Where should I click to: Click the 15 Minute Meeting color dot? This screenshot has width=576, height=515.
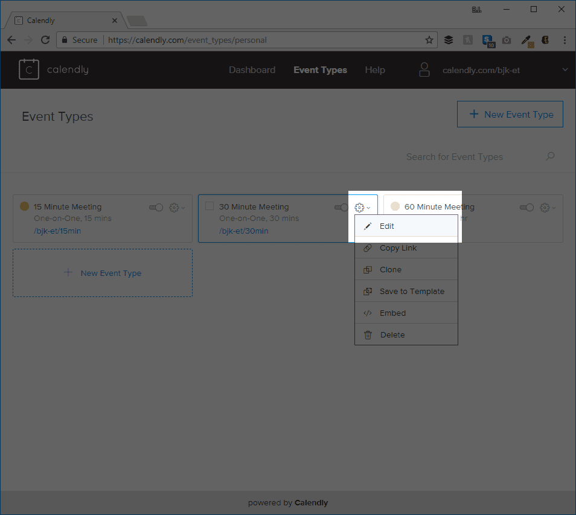tap(24, 206)
